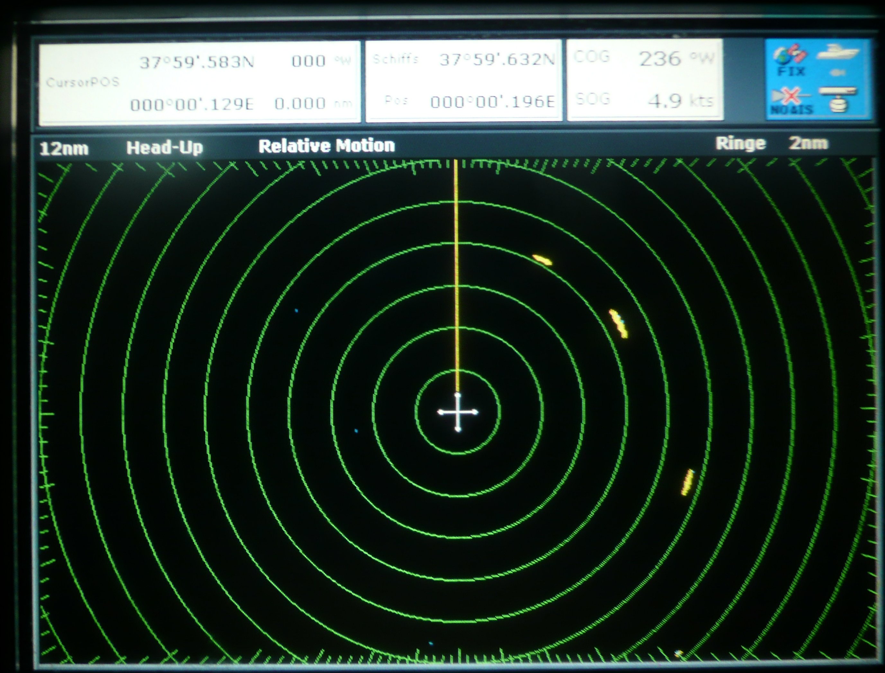This screenshot has width=885, height=673.
Task: Click the Schiffs label
Action: [396, 59]
